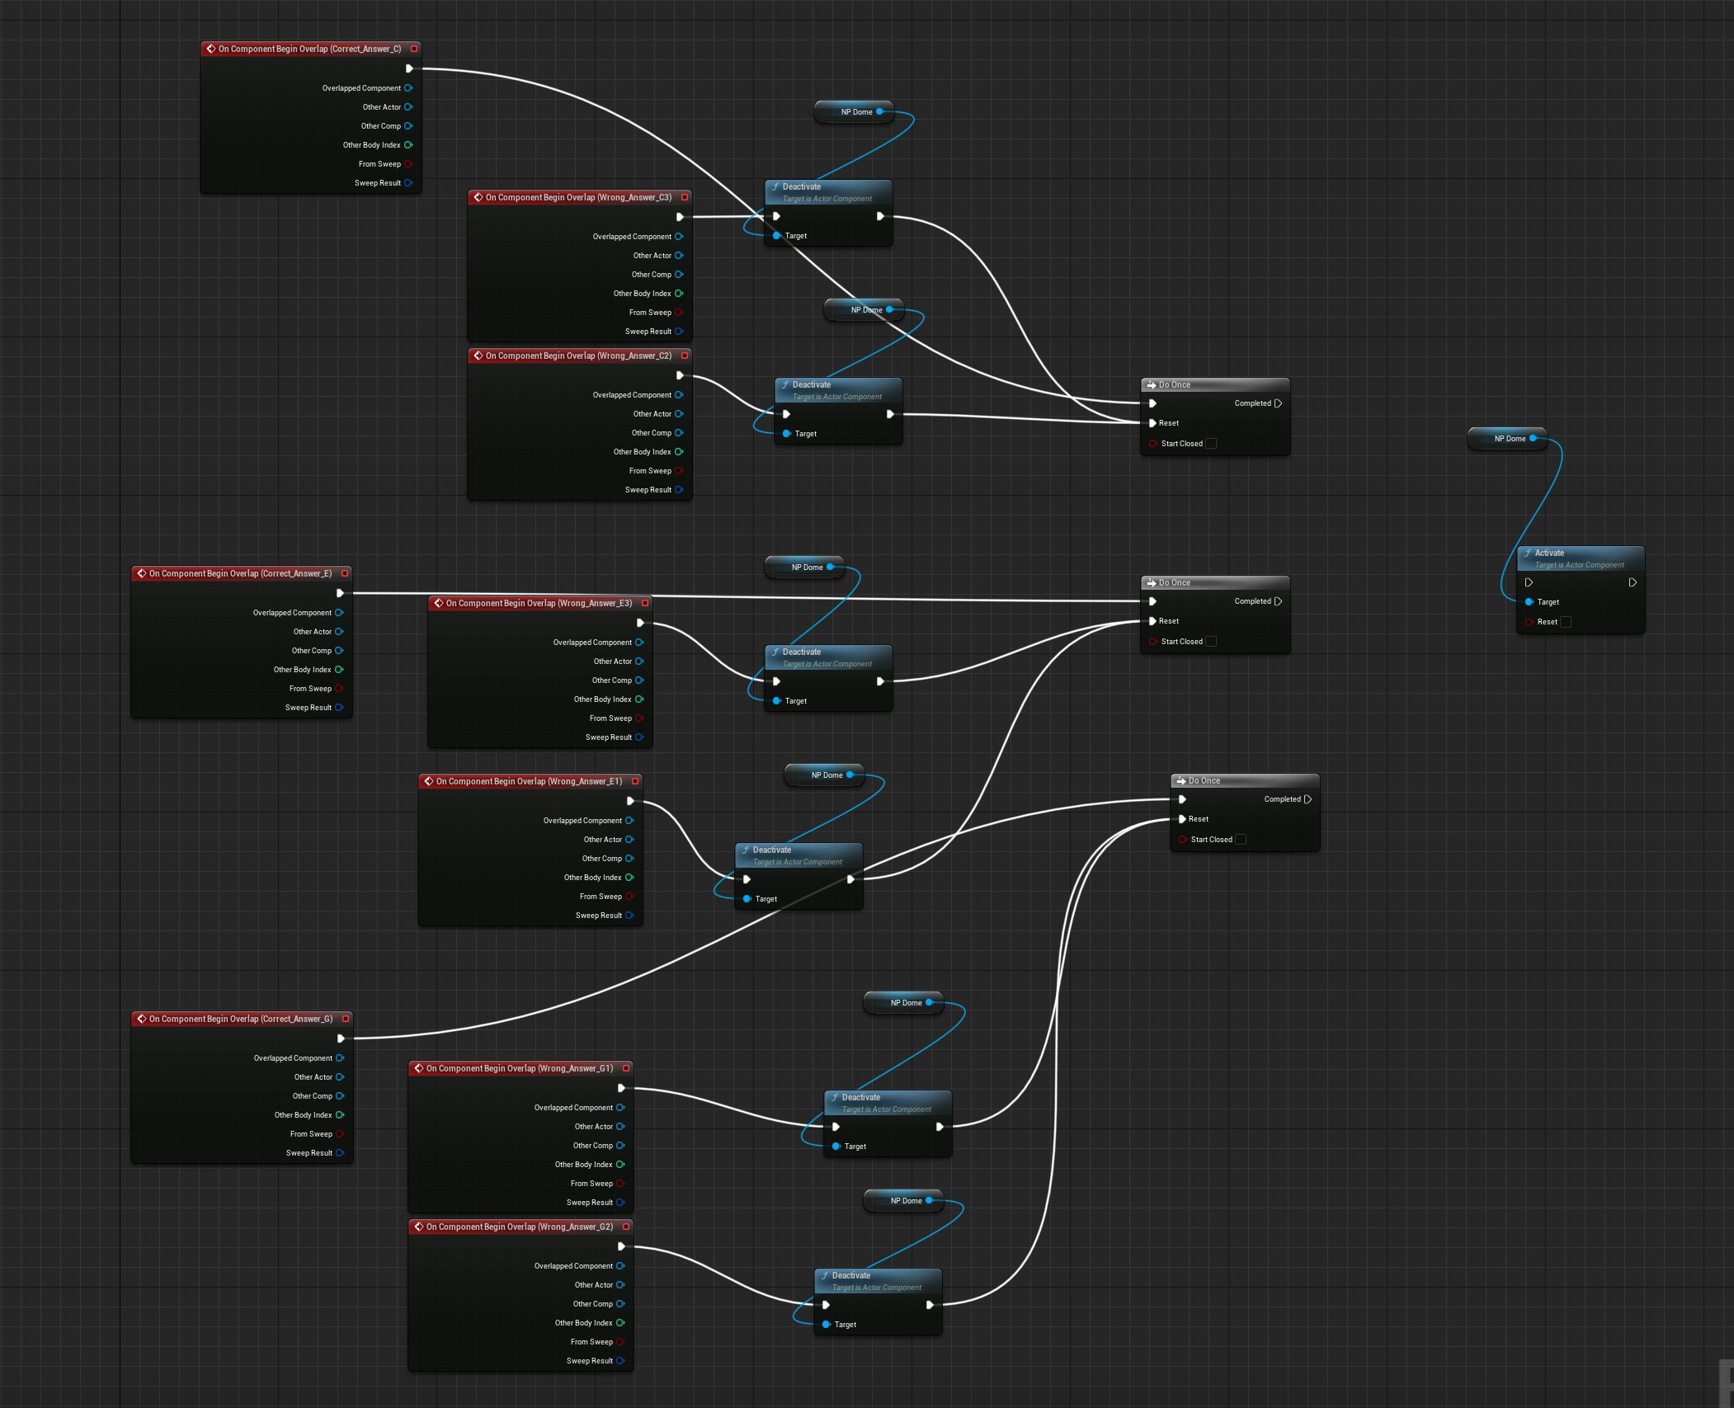Click output exec pin of Activate node
The height and width of the screenshot is (1408, 1734).
coord(1633,582)
